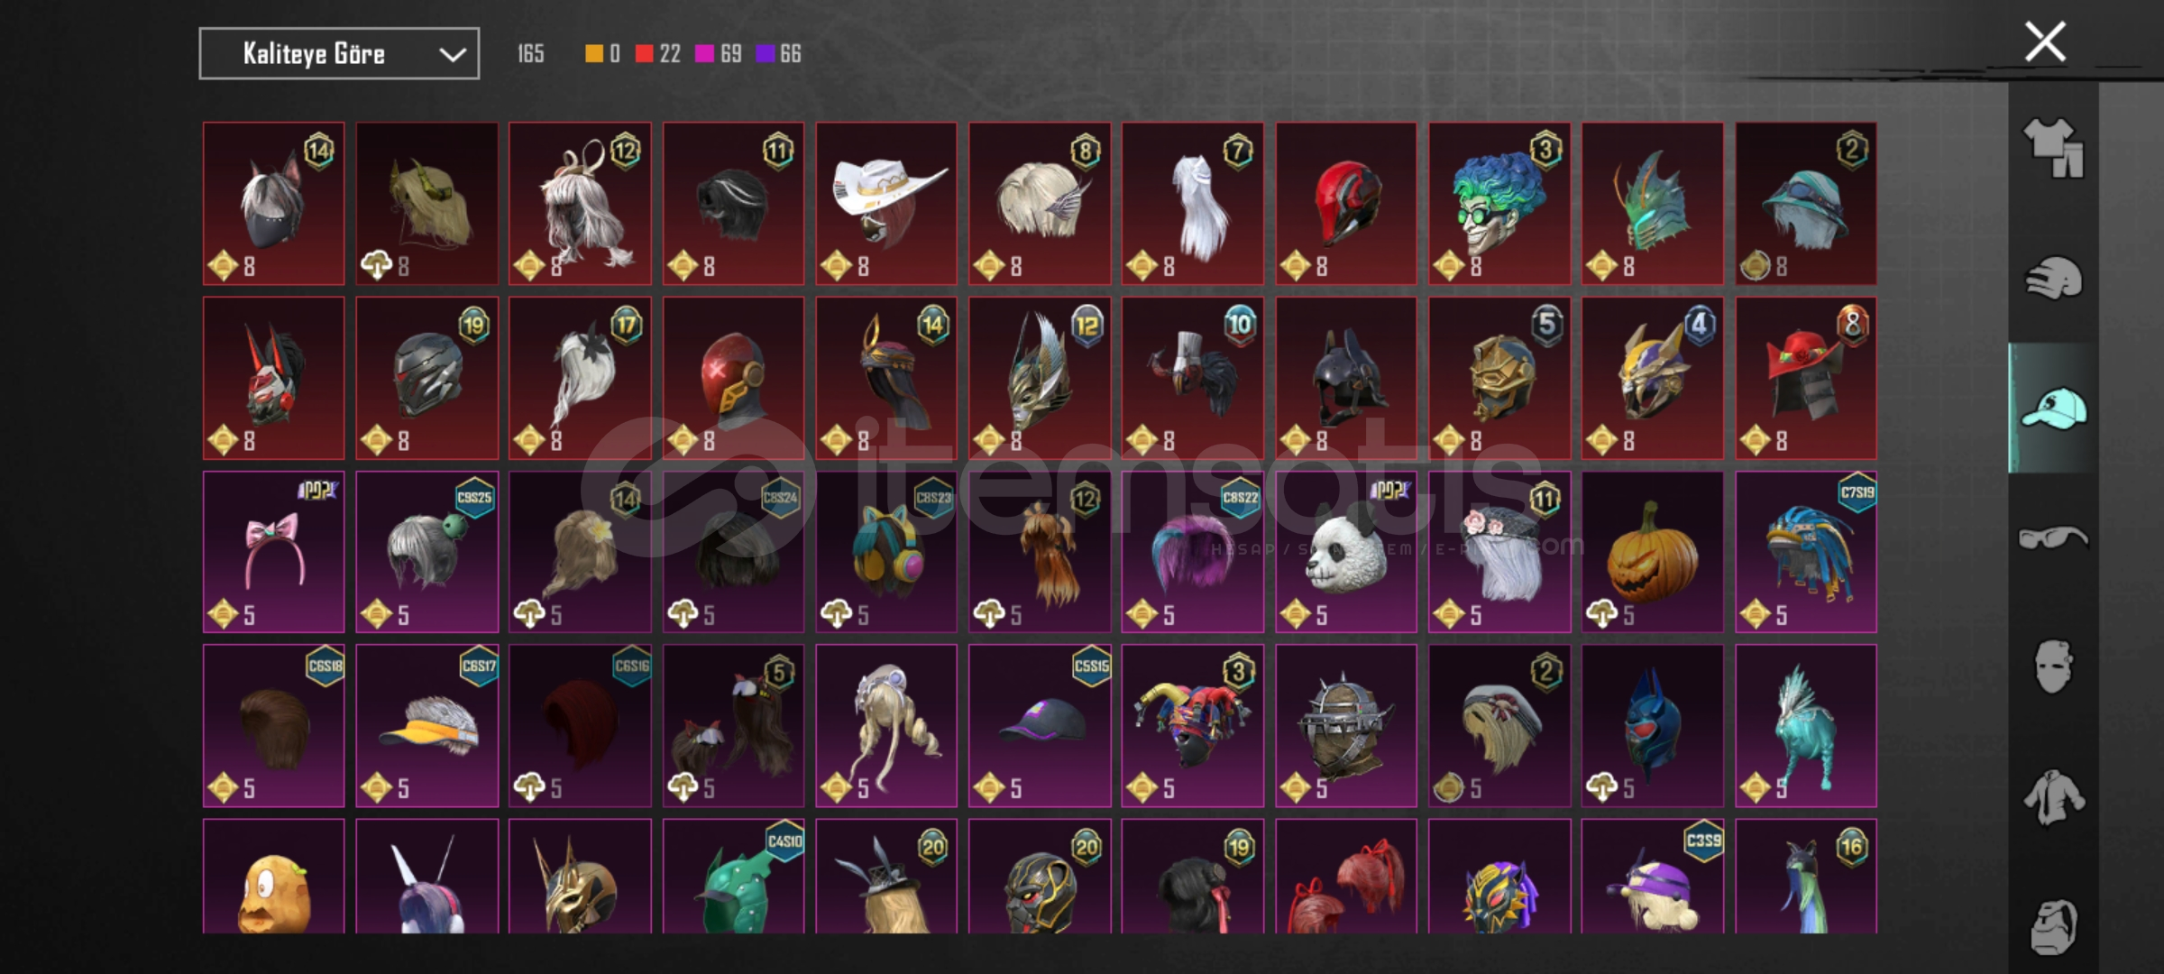Select the white cowboy hat item
Viewport: 2164px width, 974px height.
[886, 204]
